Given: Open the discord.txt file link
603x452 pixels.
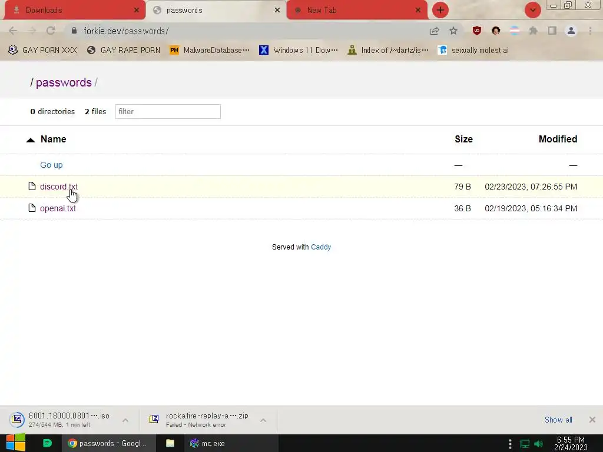Looking at the screenshot, I should [x=59, y=187].
